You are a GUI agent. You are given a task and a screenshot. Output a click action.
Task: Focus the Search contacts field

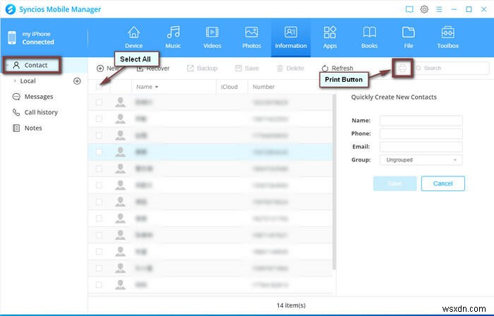(452, 68)
